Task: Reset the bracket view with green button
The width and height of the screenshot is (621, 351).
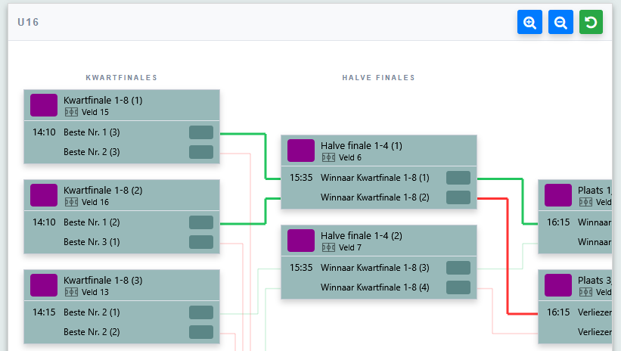Action: coord(591,22)
